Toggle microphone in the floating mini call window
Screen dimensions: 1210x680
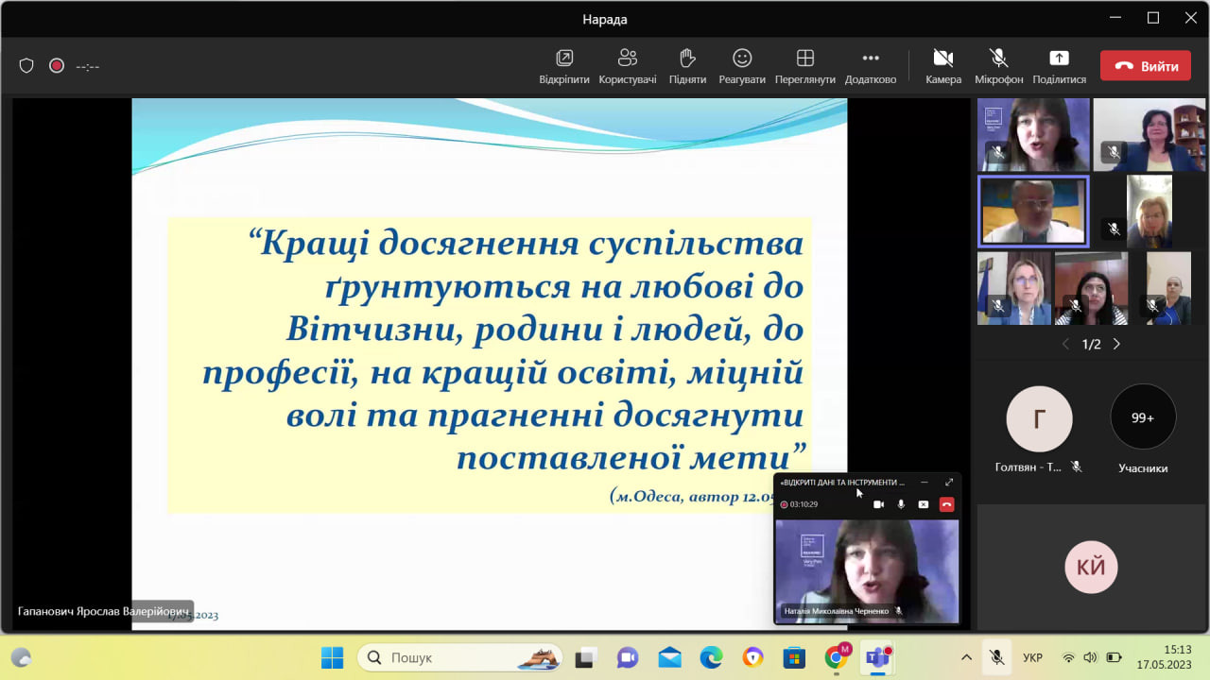[901, 504]
